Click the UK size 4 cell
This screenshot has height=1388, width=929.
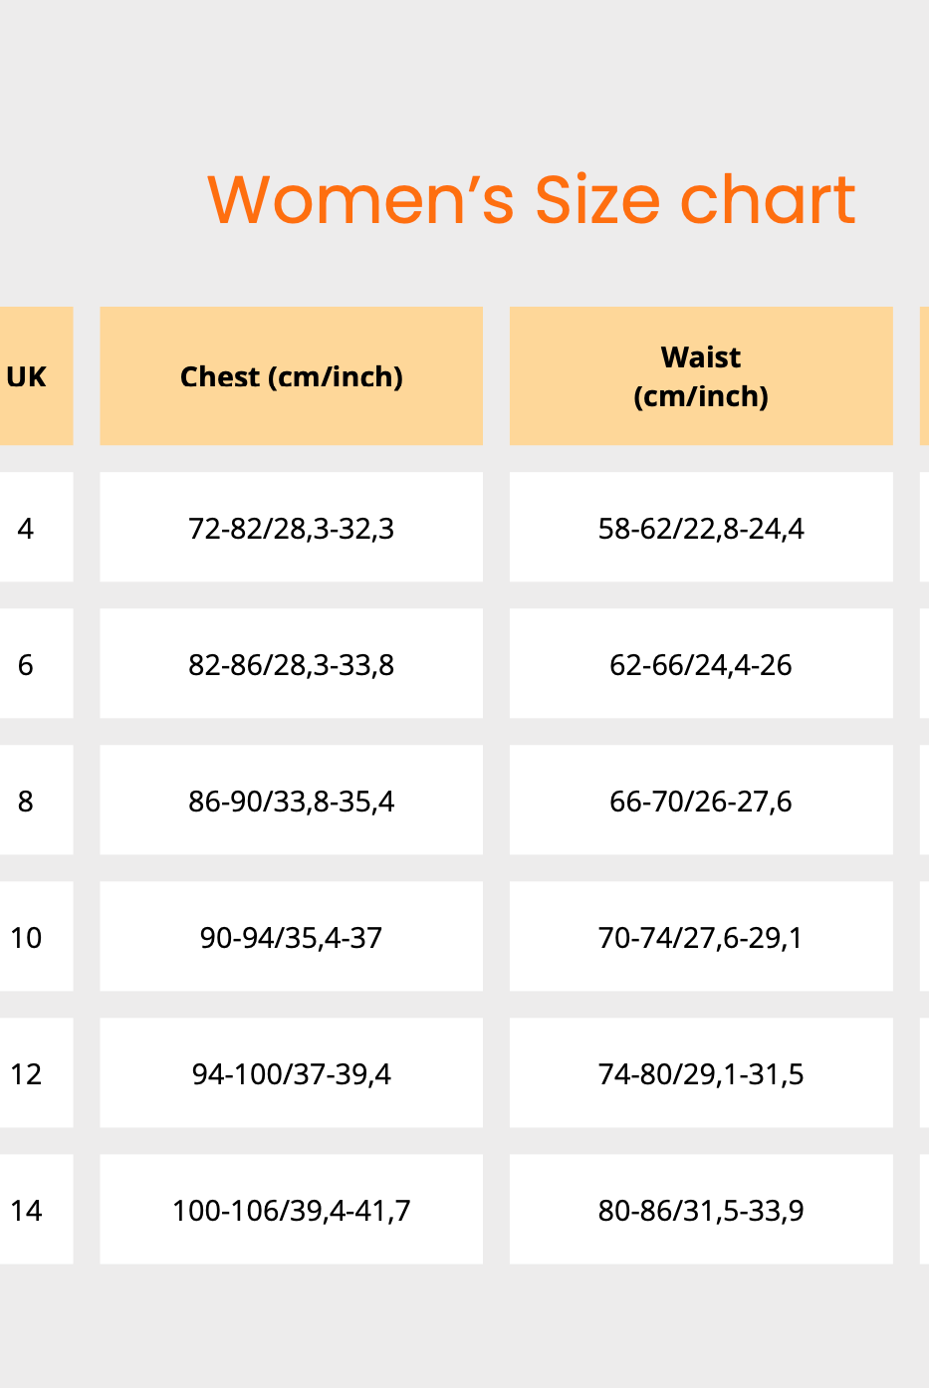coord(27,528)
